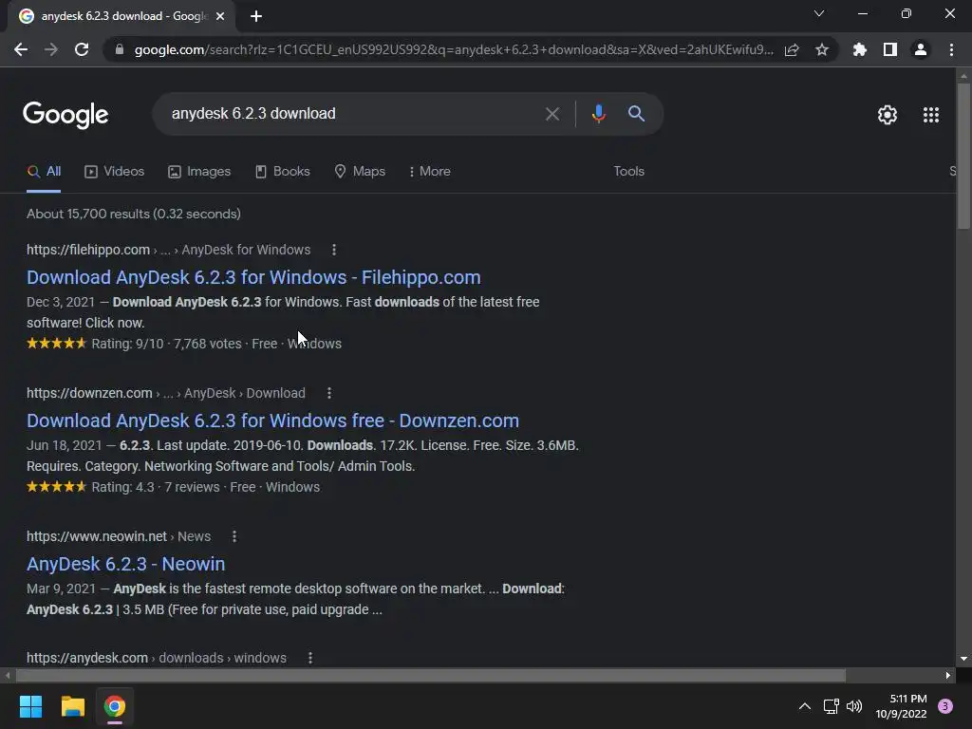Go back using the browser back arrow

click(x=21, y=49)
